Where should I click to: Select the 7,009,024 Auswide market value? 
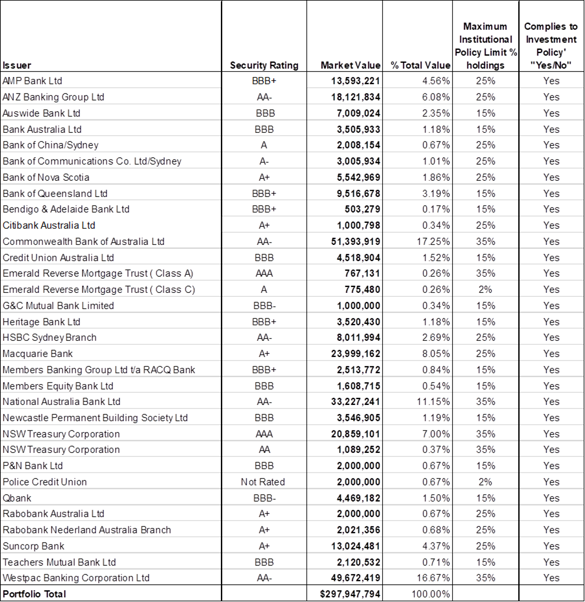358,113
